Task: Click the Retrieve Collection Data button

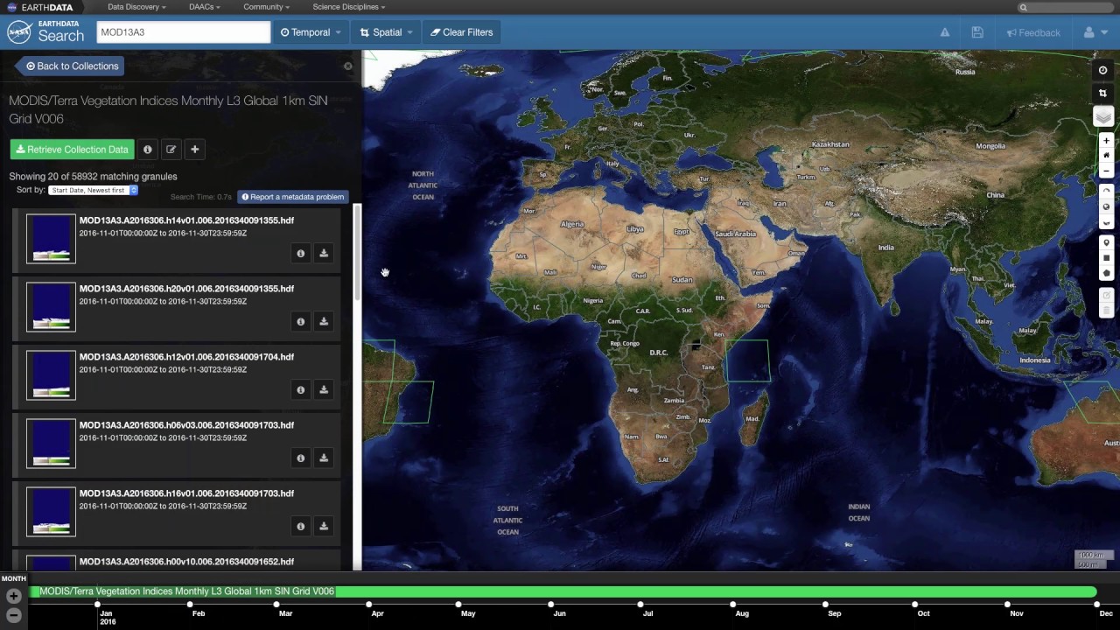Action: click(x=73, y=150)
